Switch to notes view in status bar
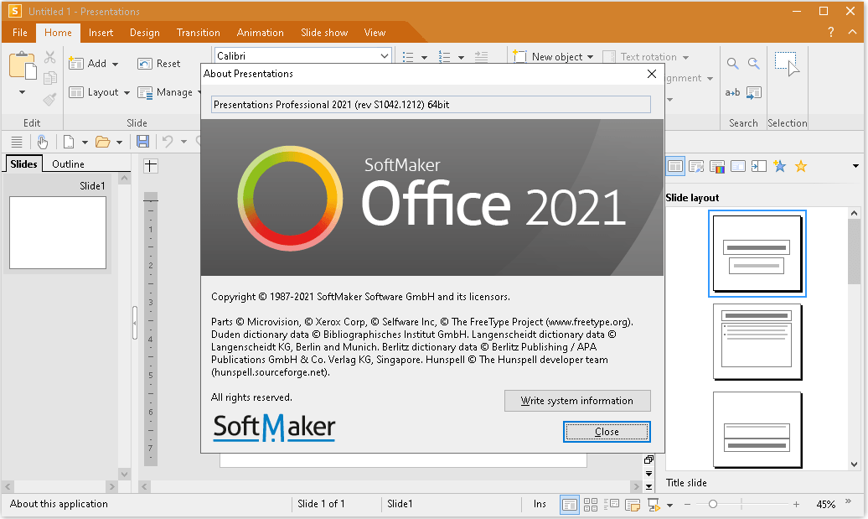The width and height of the screenshot is (868, 519). click(633, 504)
